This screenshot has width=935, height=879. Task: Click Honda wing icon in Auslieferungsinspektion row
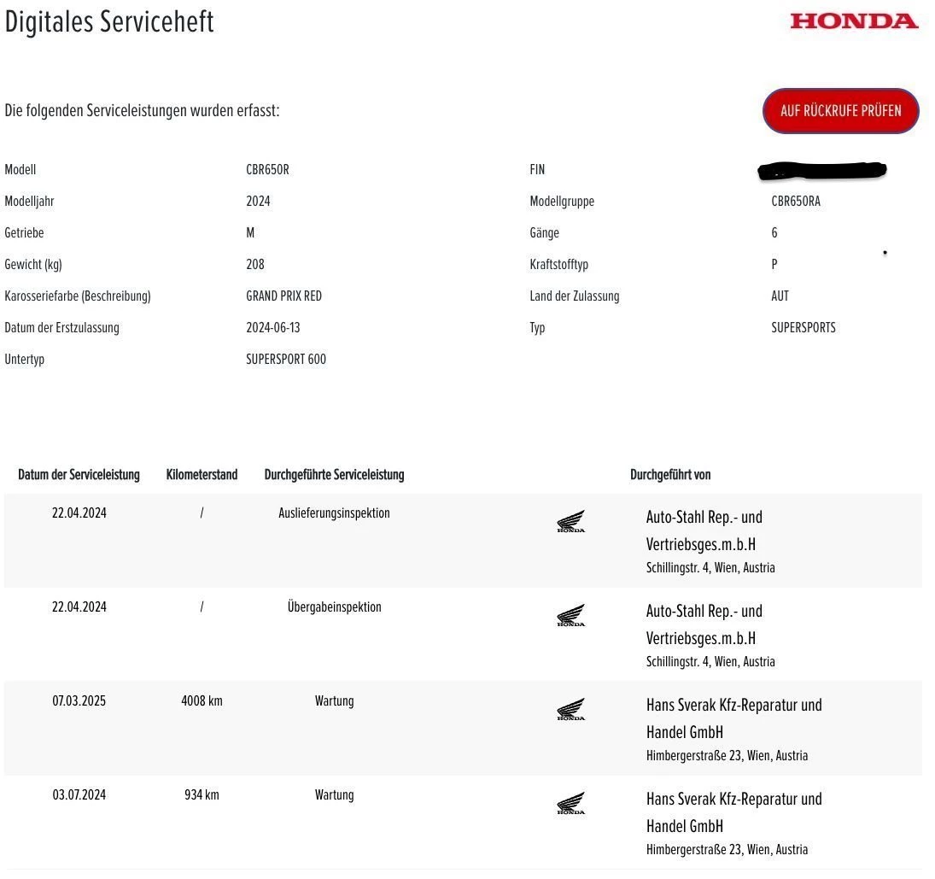pyautogui.click(x=570, y=522)
